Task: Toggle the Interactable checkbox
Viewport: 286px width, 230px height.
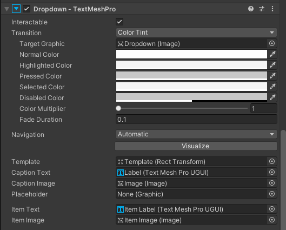Action: point(119,22)
